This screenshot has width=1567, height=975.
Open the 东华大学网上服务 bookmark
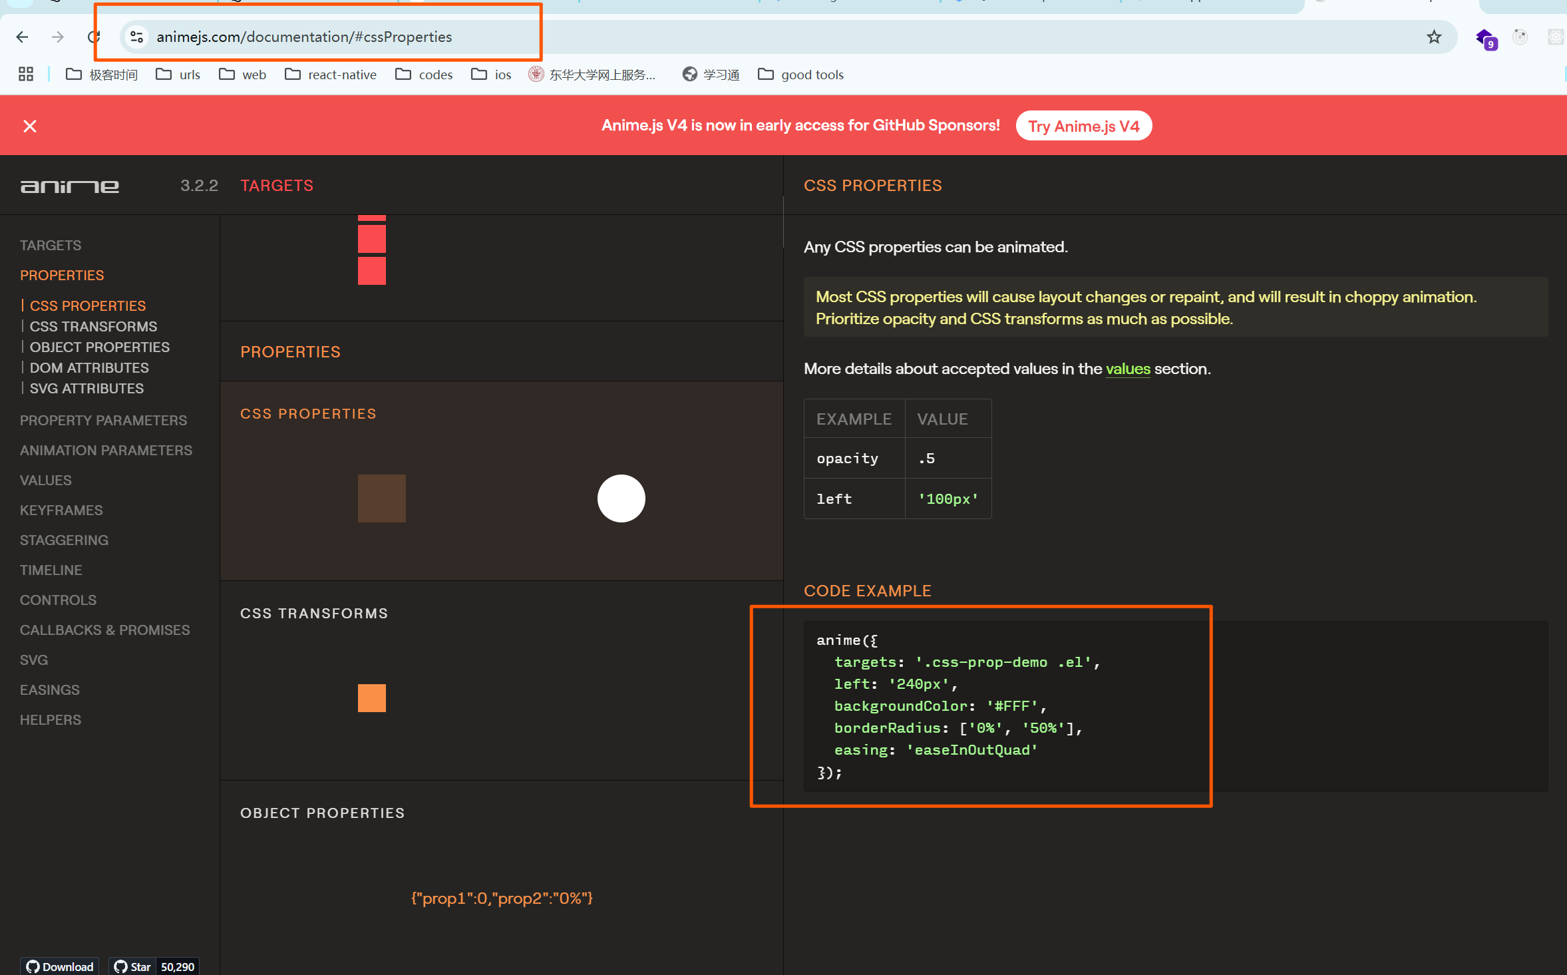click(x=592, y=75)
